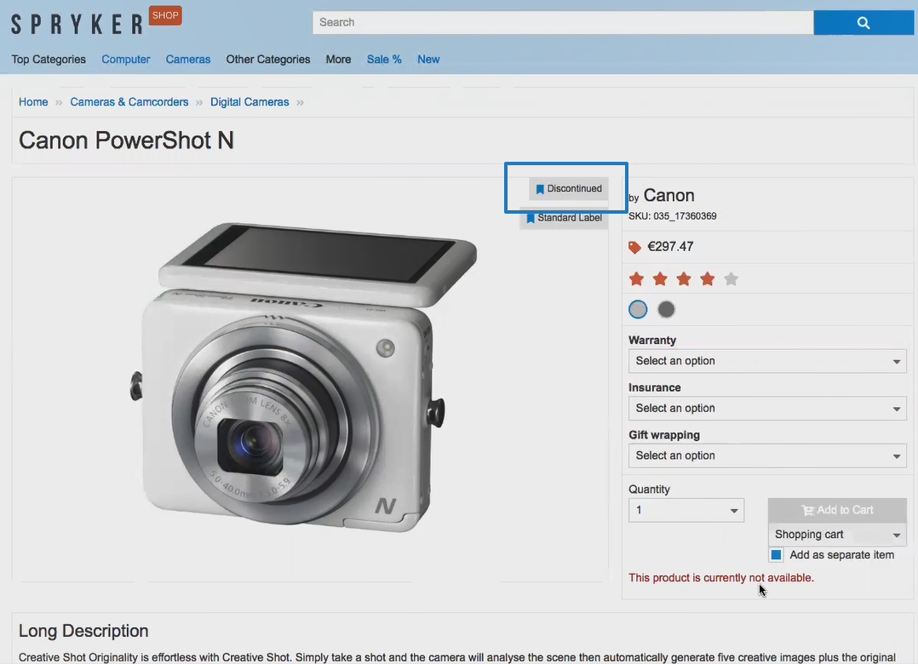Screen dimensions: 918x664
Task: Click the red price tag icon
Action: pos(634,248)
